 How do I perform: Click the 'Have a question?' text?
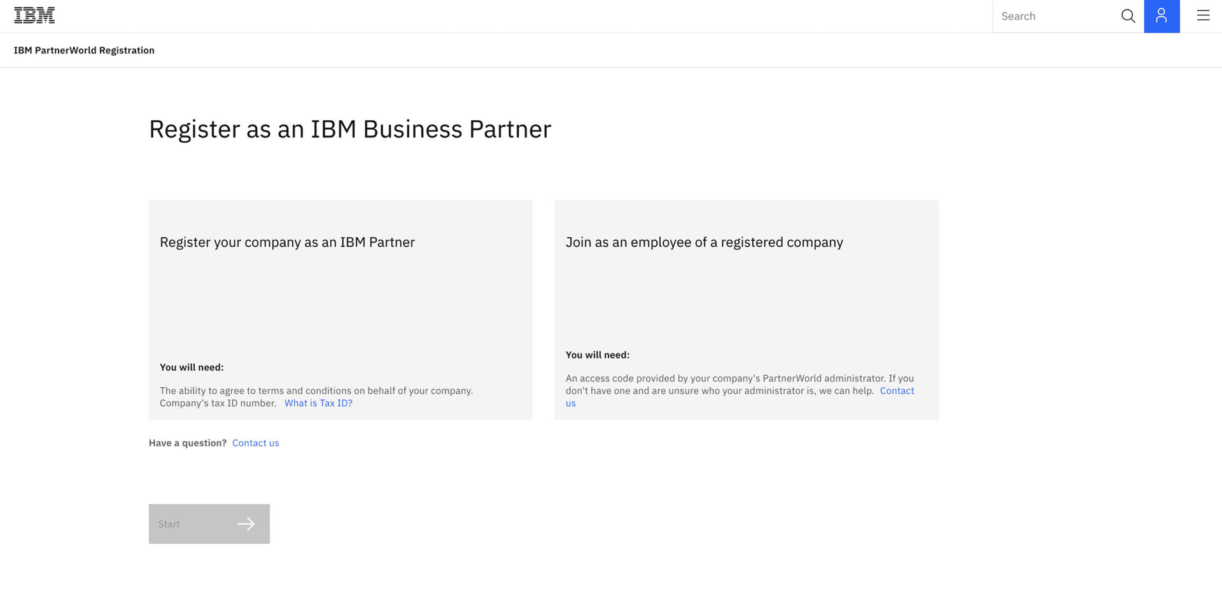click(x=188, y=443)
